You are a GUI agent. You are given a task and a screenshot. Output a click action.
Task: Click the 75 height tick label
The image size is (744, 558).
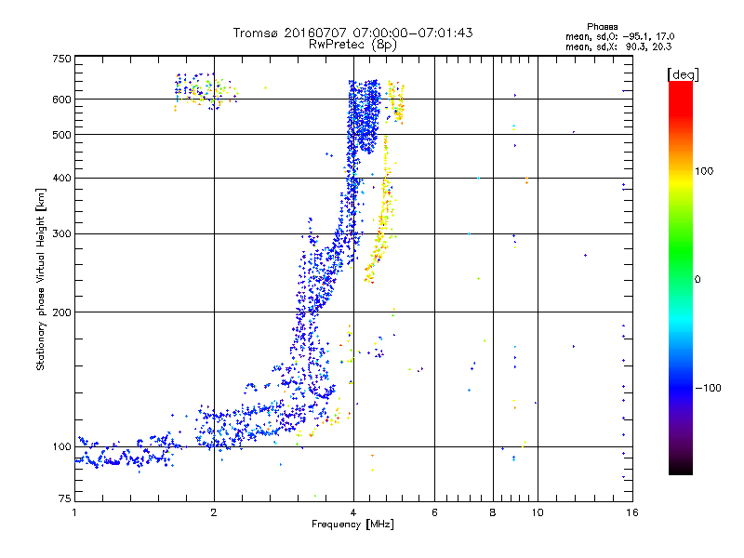click(x=65, y=498)
